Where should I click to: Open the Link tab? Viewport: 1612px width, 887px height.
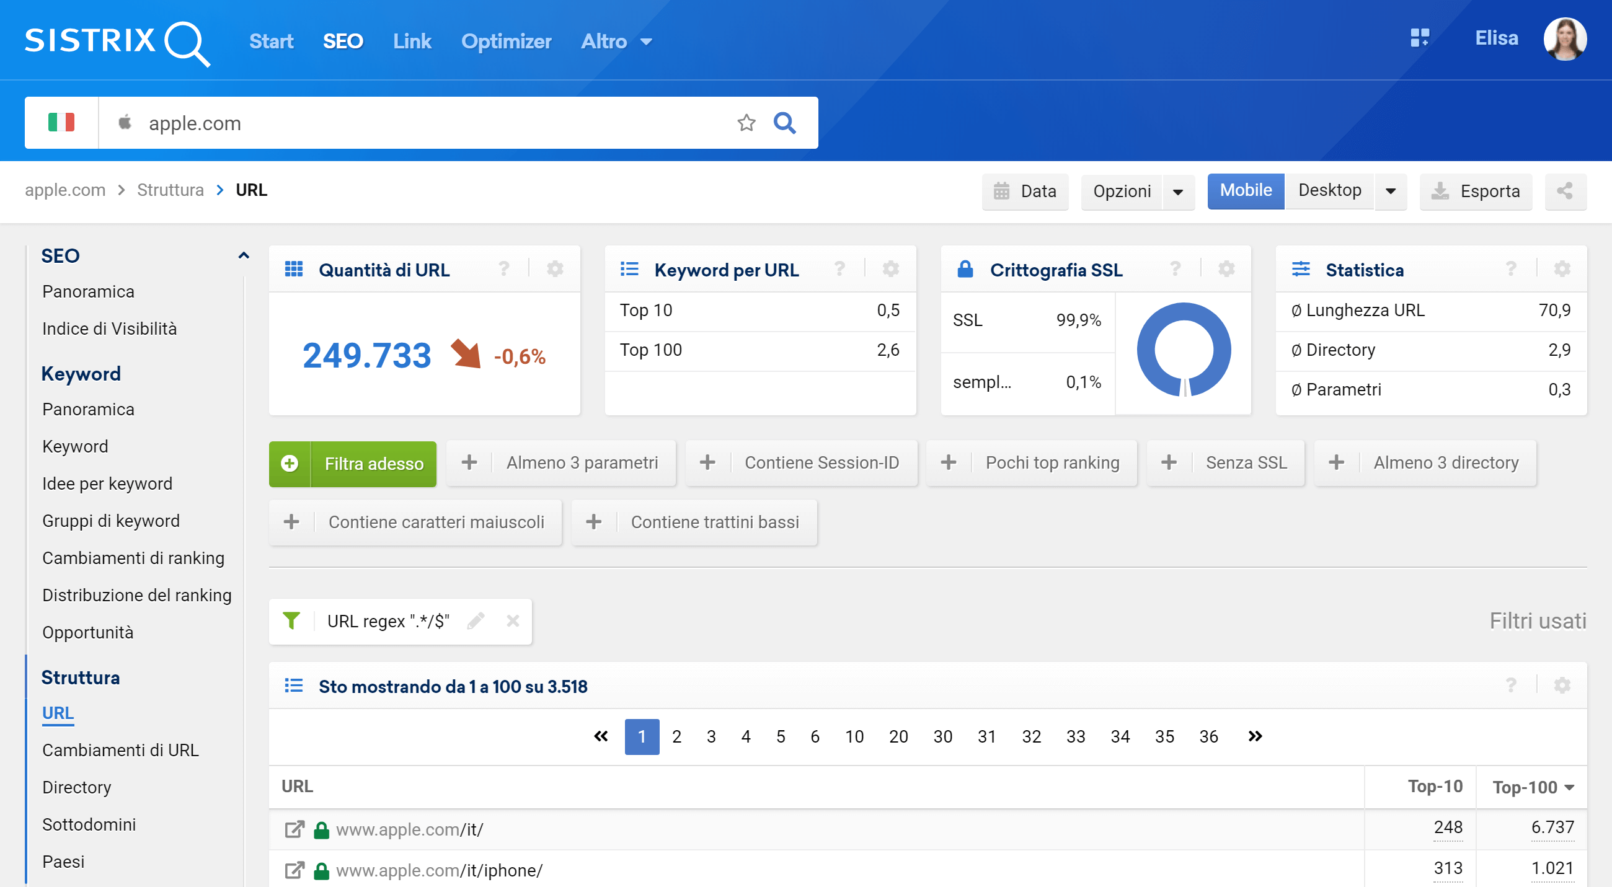point(412,42)
